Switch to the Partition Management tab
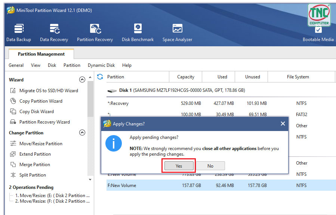Screen dimensions: 336x215 pos(41,54)
